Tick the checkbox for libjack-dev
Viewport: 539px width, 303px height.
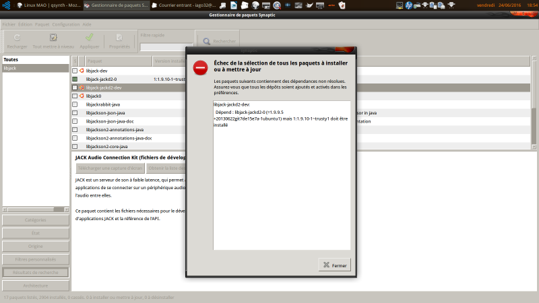(75, 71)
